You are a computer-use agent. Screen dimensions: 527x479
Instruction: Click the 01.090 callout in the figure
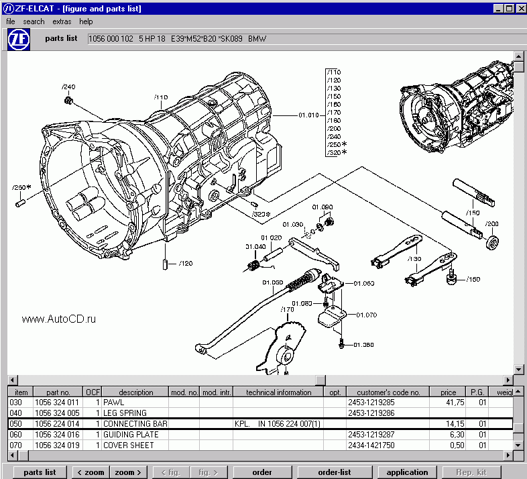click(x=323, y=207)
